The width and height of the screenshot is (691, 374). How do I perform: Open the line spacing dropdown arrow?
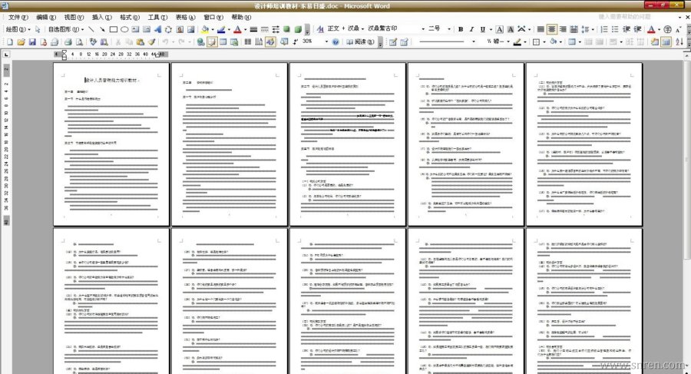click(593, 29)
